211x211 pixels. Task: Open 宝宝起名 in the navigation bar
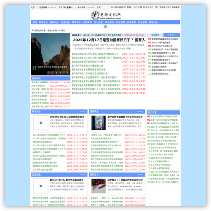[66, 22]
